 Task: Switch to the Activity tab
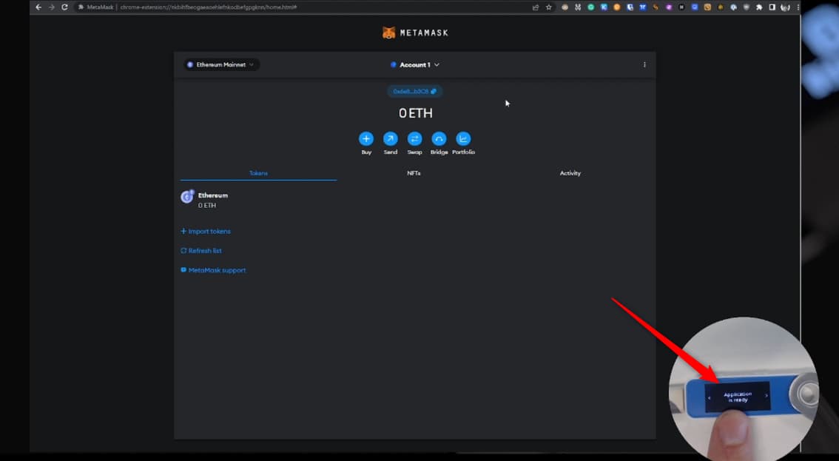[570, 173]
